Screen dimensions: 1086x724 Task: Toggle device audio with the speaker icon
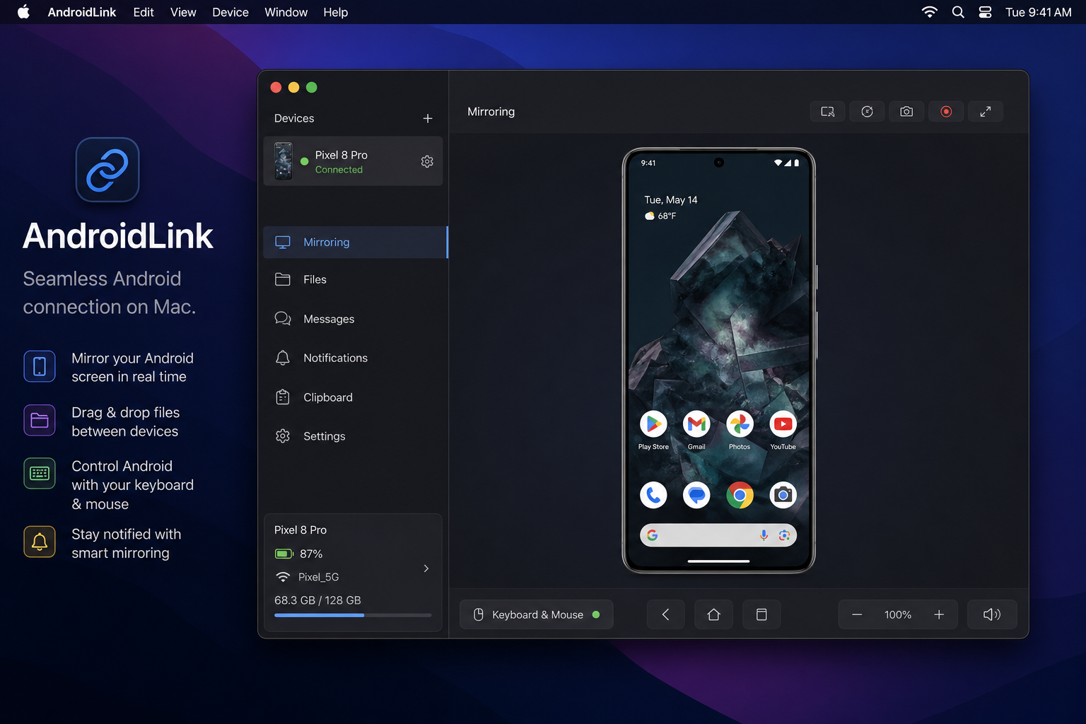tap(992, 614)
